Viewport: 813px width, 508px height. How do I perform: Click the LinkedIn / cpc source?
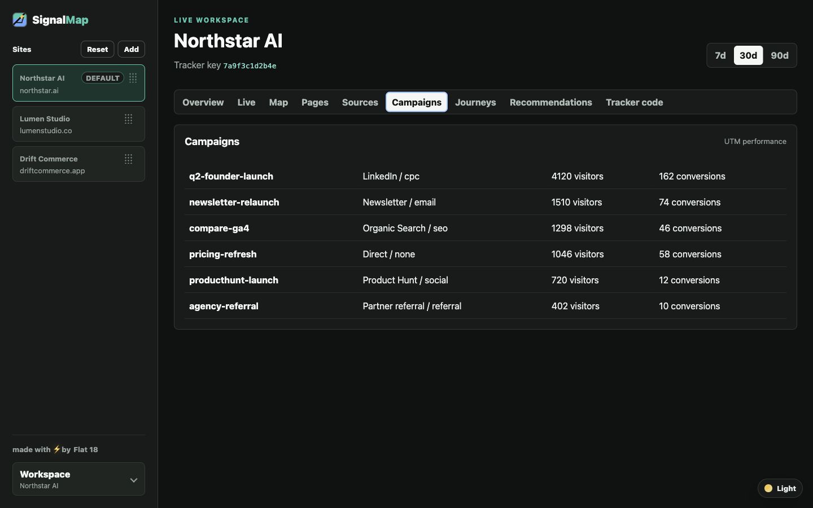tap(391, 176)
